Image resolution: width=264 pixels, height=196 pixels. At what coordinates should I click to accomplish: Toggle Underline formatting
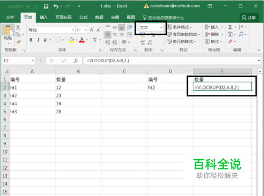[x=45, y=40]
